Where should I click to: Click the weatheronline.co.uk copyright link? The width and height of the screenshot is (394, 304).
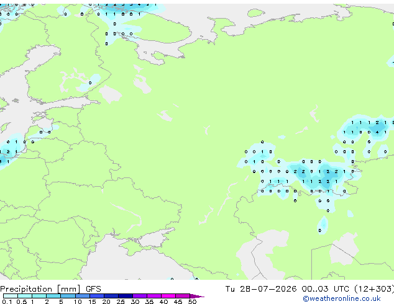[341, 298]
